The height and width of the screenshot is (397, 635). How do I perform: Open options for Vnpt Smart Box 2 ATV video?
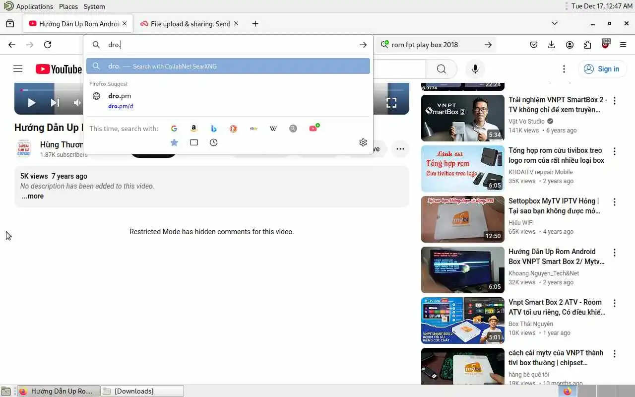[615, 303]
